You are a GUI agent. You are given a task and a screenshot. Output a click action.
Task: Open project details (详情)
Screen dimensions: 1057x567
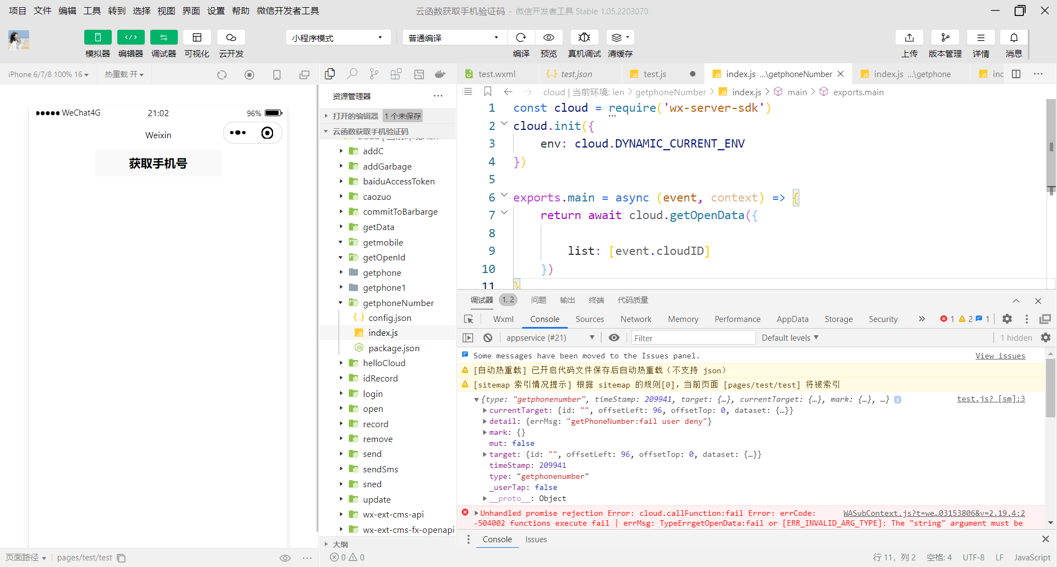pyautogui.click(x=980, y=37)
